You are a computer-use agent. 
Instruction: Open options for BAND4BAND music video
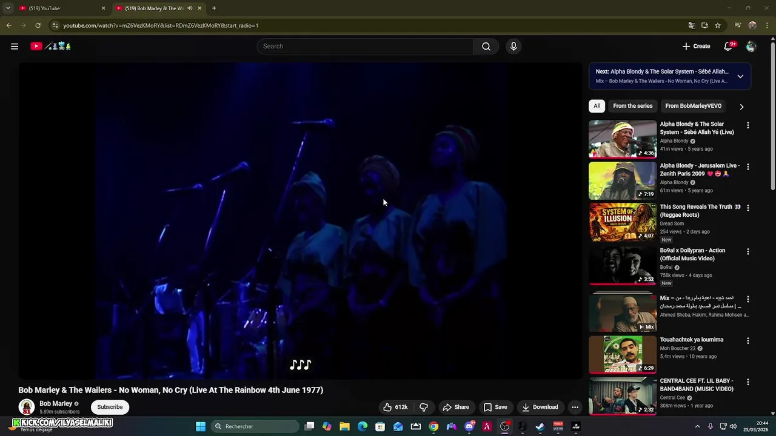click(x=748, y=382)
